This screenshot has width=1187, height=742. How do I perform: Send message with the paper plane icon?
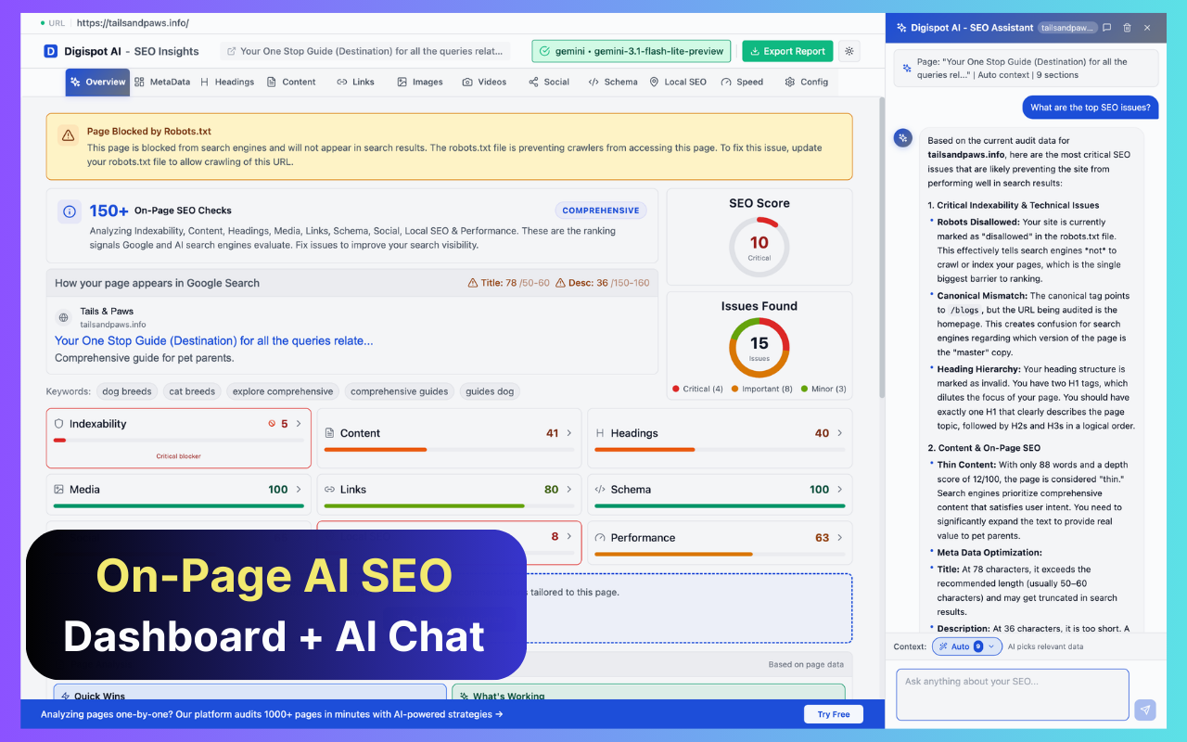click(x=1145, y=710)
